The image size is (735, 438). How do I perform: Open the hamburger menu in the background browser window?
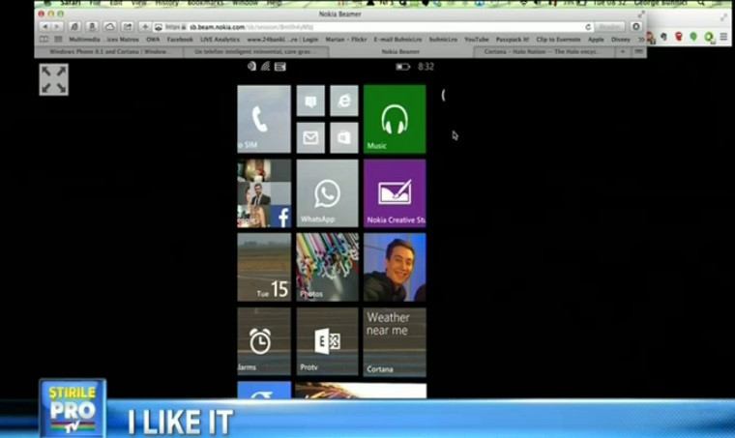point(723,36)
